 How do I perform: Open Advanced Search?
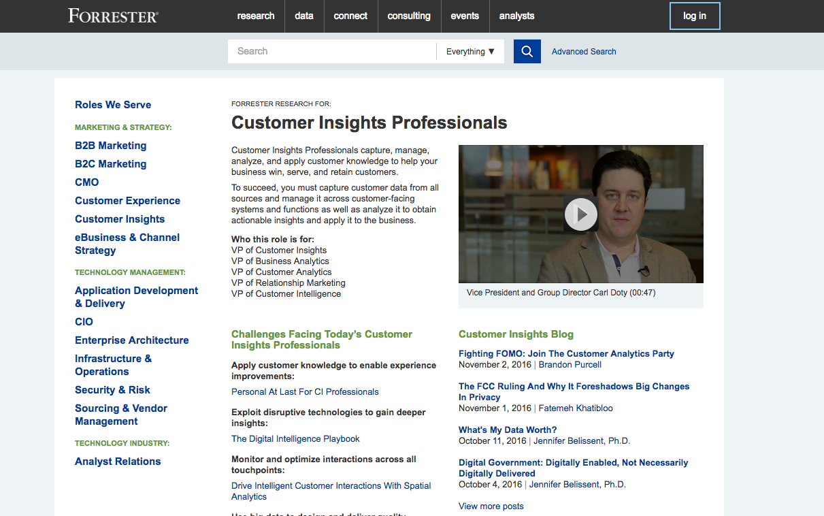584,51
